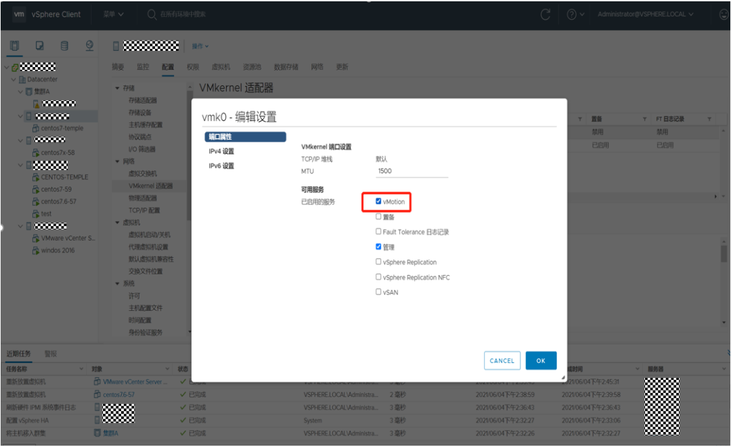This screenshot has width=731, height=447.
Task: Collapse the 网络 config section
Action: coord(118,161)
